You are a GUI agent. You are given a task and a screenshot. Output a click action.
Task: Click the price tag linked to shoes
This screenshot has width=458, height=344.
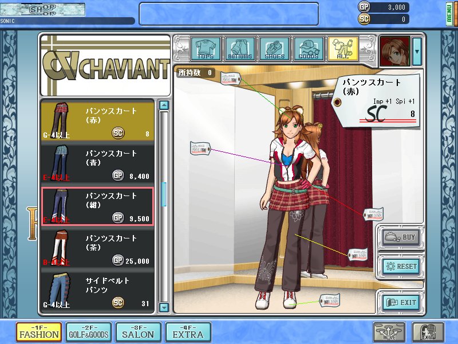click(x=330, y=300)
